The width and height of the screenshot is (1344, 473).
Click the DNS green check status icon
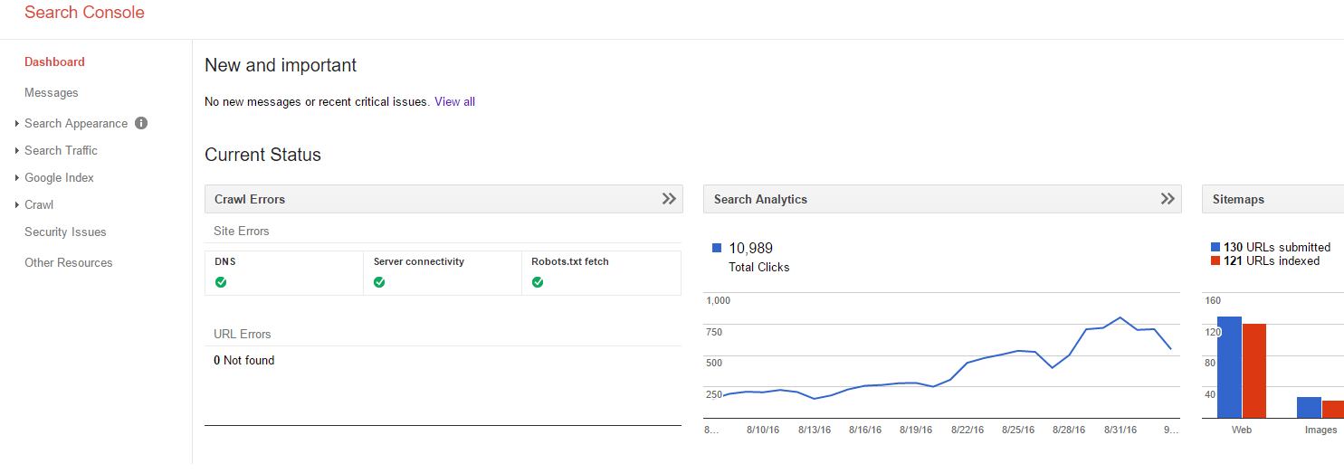221,282
